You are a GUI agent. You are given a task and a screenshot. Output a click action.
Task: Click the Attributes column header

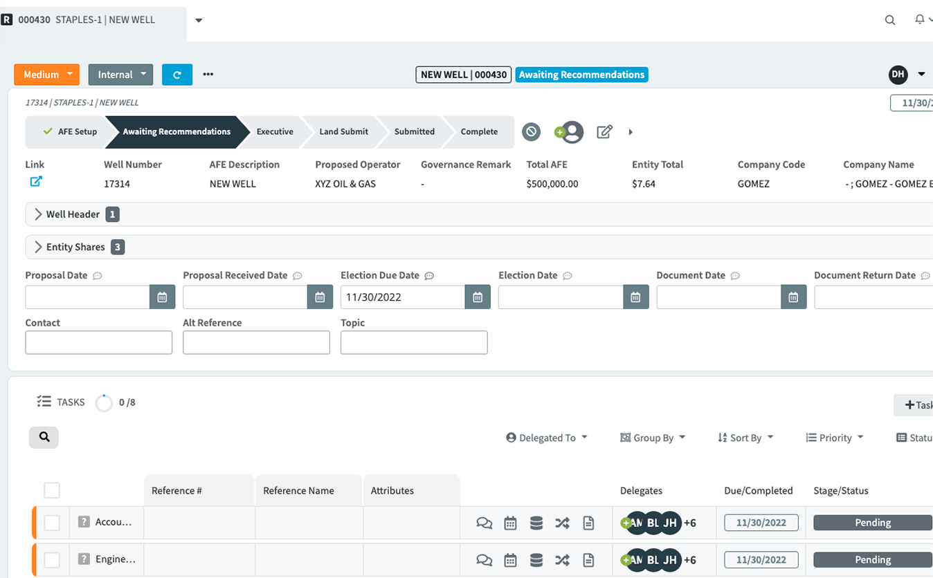(412, 491)
